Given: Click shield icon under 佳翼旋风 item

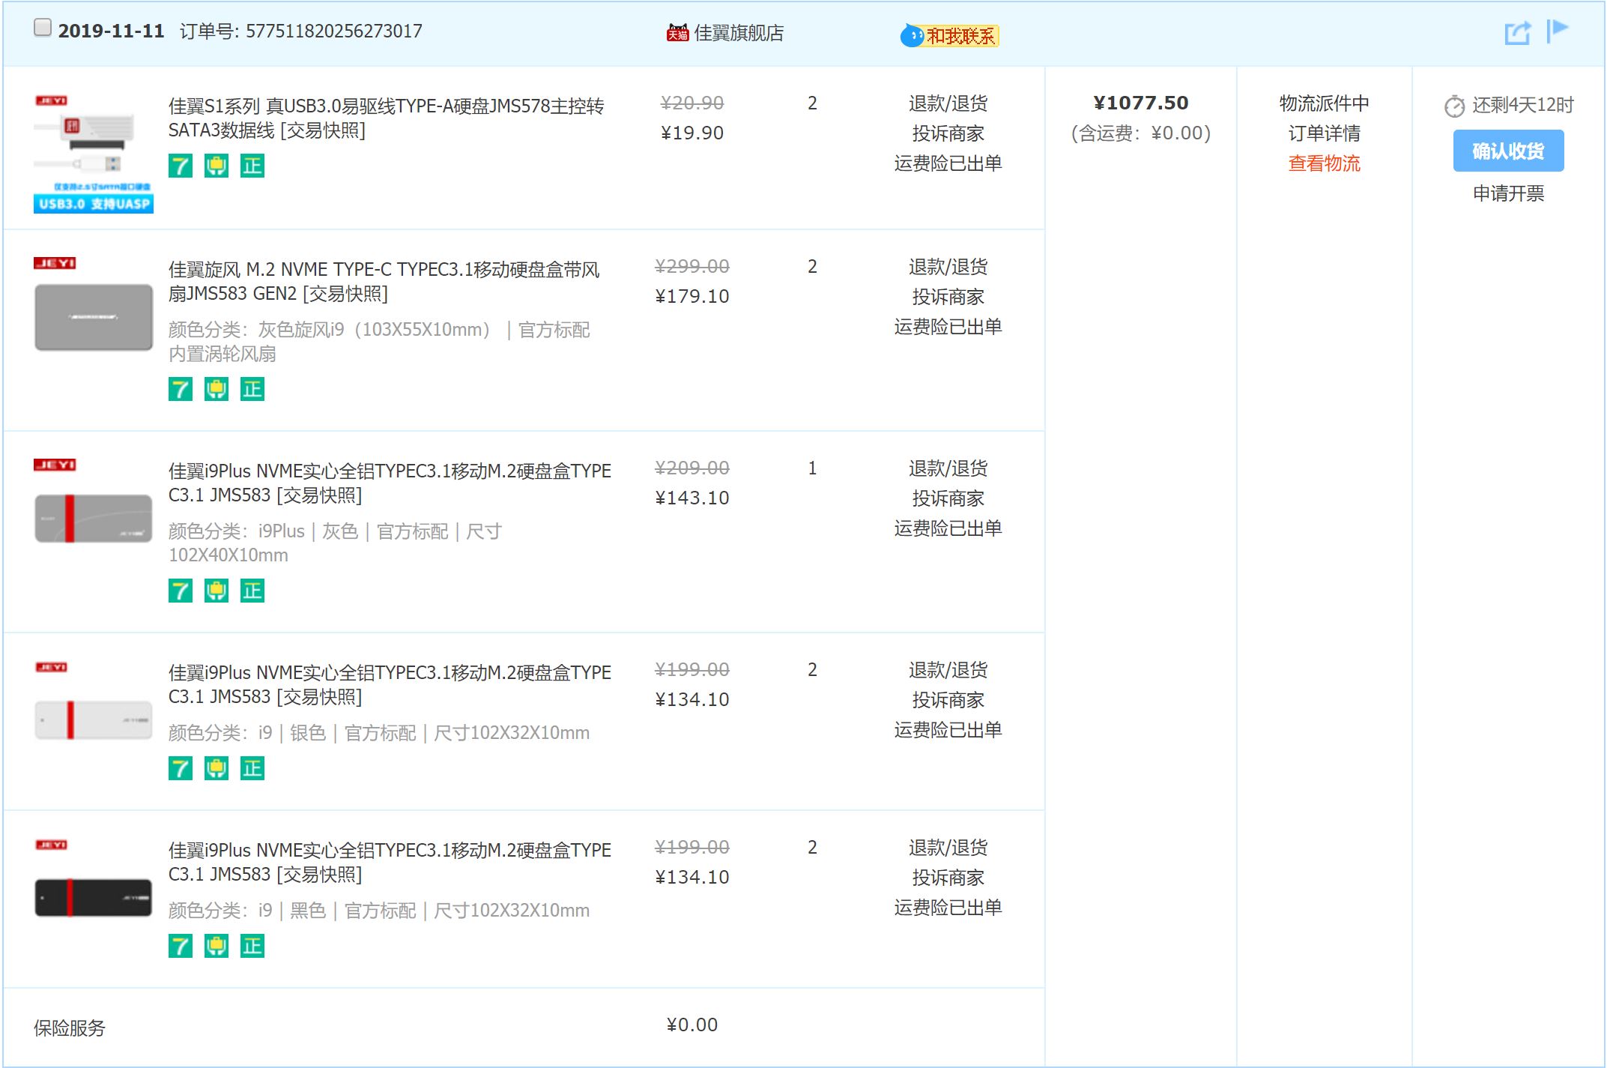Looking at the screenshot, I should [x=217, y=389].
